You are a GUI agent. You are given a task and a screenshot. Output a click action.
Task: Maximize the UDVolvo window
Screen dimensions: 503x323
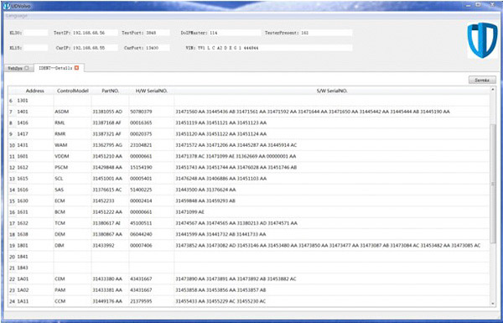479,5
